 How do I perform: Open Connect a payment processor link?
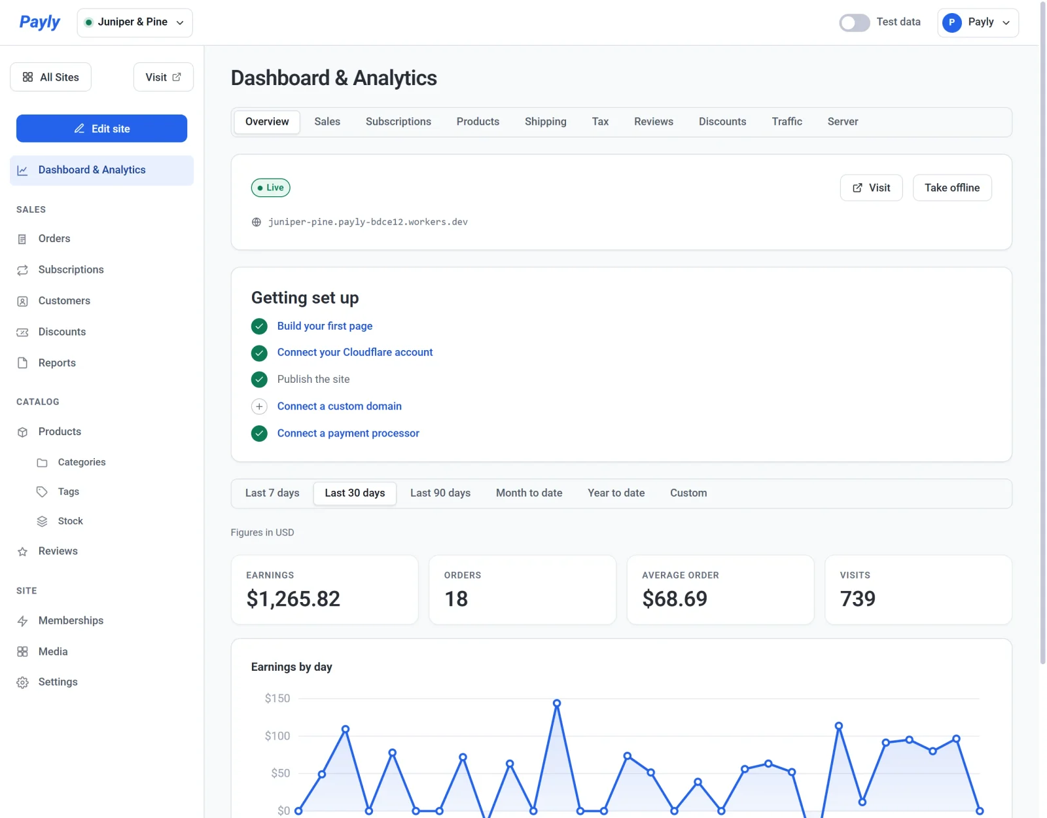pos(348,433)
